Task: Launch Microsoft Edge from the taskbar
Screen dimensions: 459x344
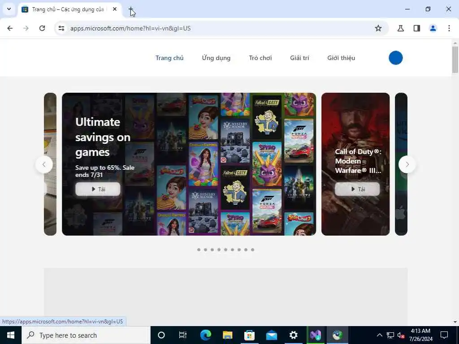Action: pyautogui.click(x=205, y=335)
